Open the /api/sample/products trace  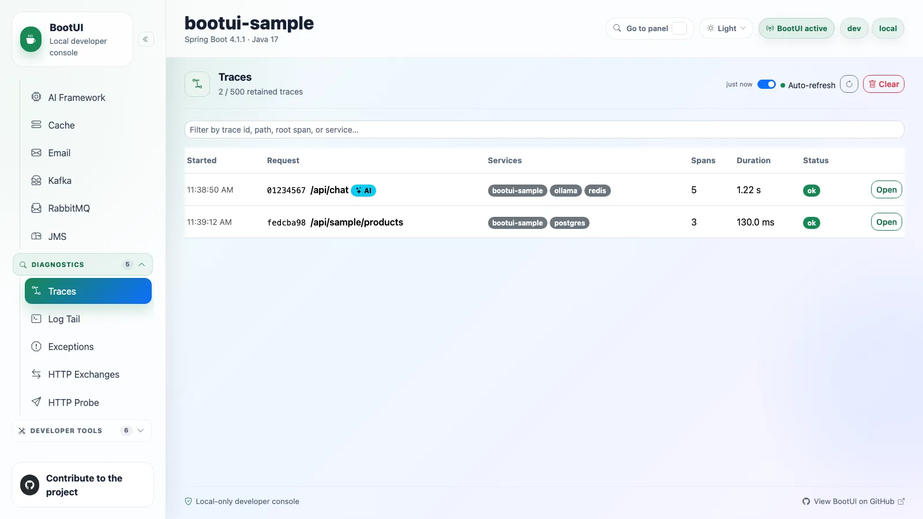[x=886, y=222]
